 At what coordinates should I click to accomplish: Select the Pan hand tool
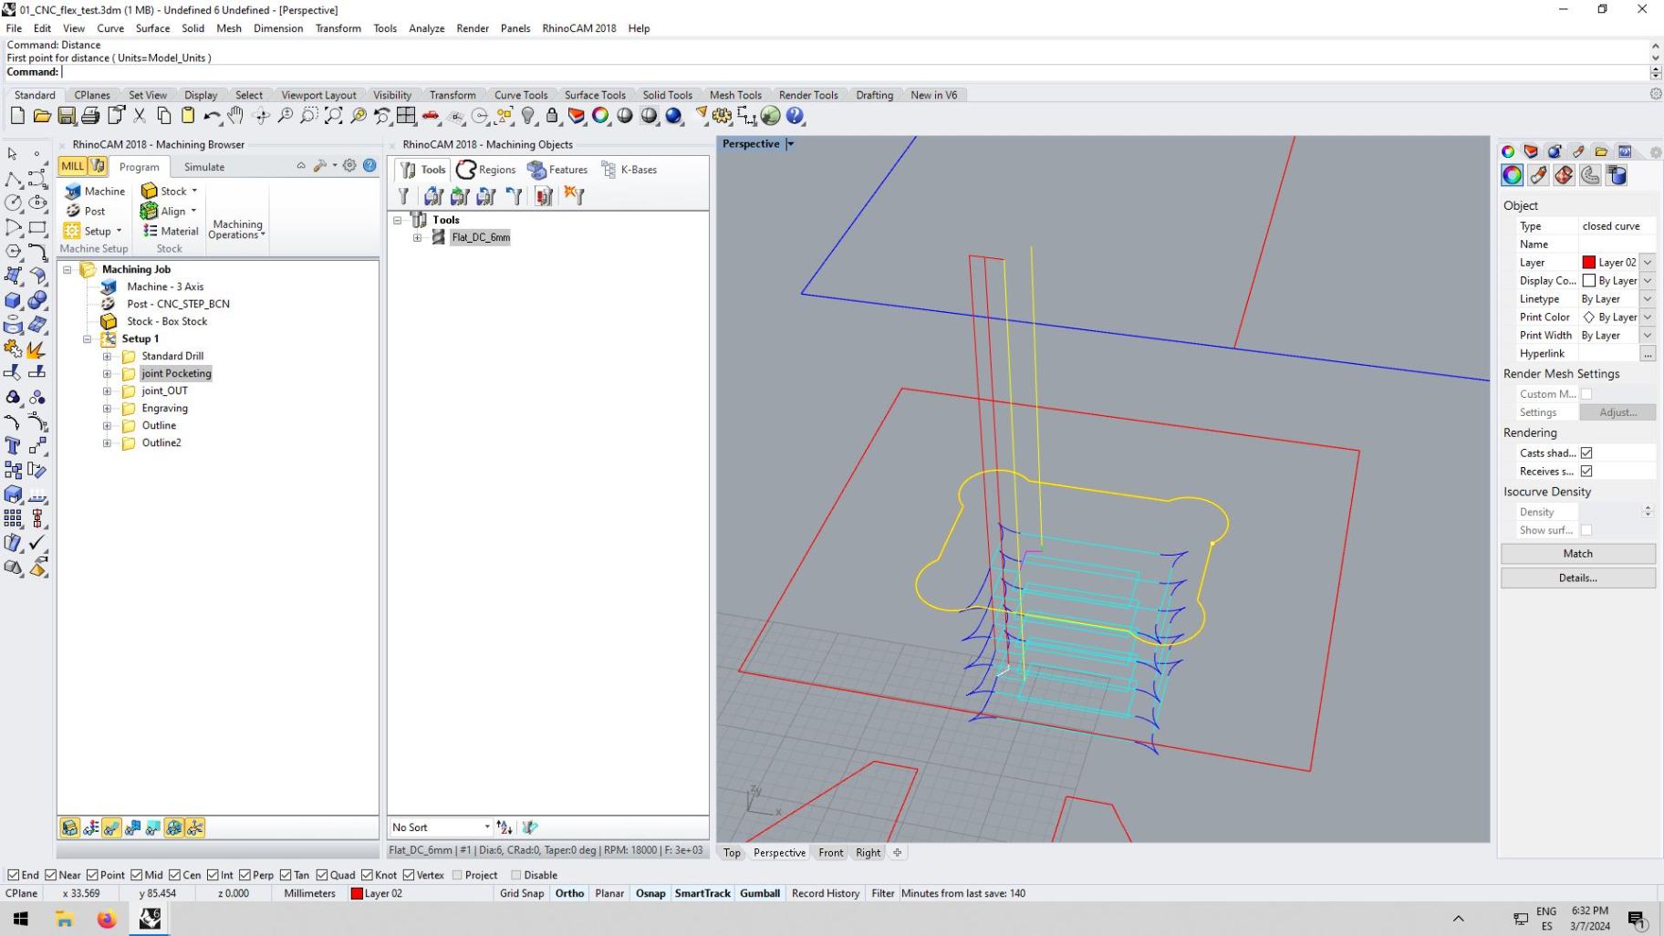pyautogui.click(x=235, y=116)
